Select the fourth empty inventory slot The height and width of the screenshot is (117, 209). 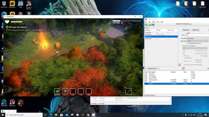(x=81, y=91)
